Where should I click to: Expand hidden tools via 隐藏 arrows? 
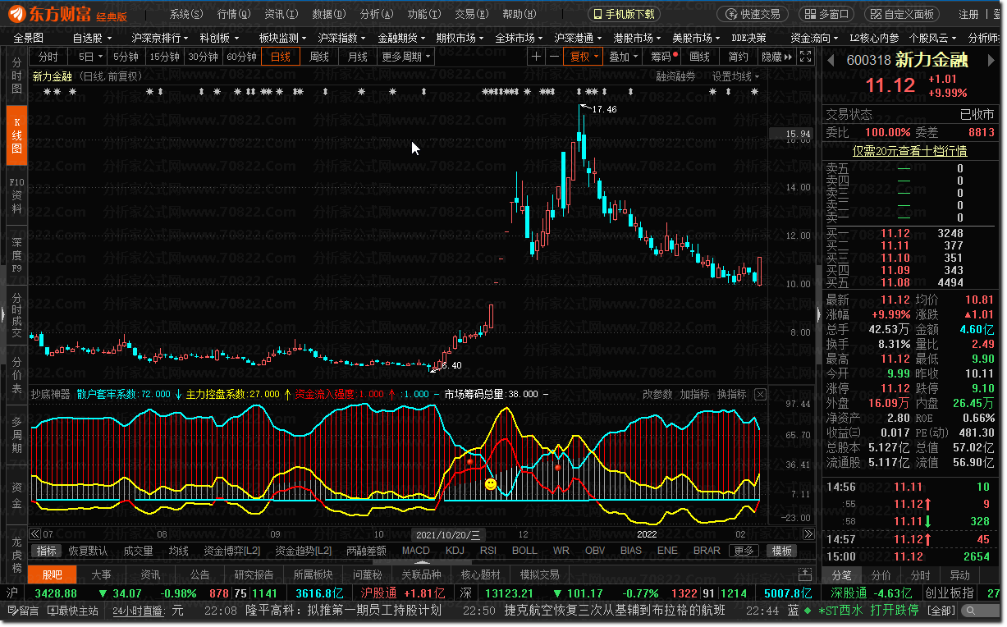coord(776,57)
